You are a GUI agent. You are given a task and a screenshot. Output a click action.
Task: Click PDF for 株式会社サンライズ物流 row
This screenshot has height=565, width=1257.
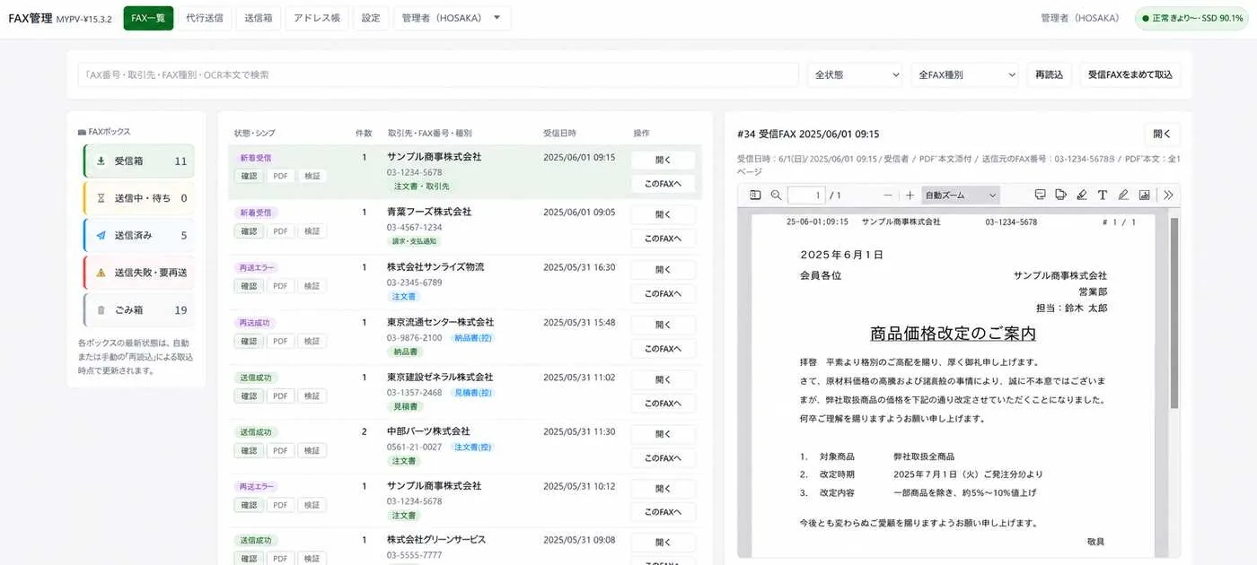coord(280,286)
